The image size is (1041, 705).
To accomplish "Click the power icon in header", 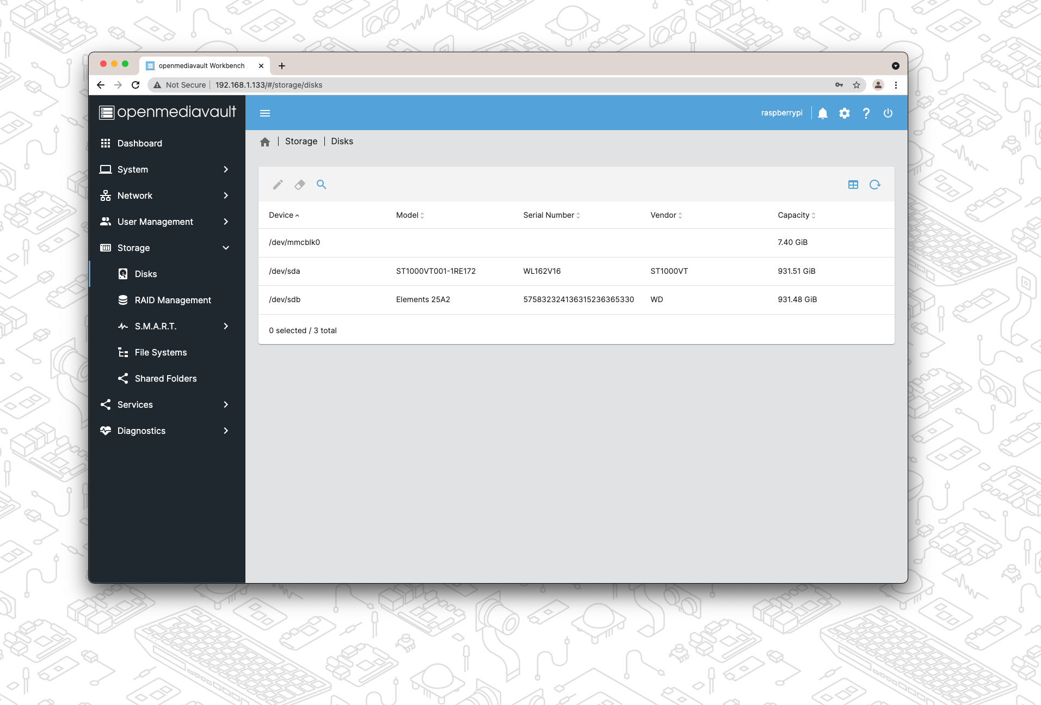I will pos(888,113).
